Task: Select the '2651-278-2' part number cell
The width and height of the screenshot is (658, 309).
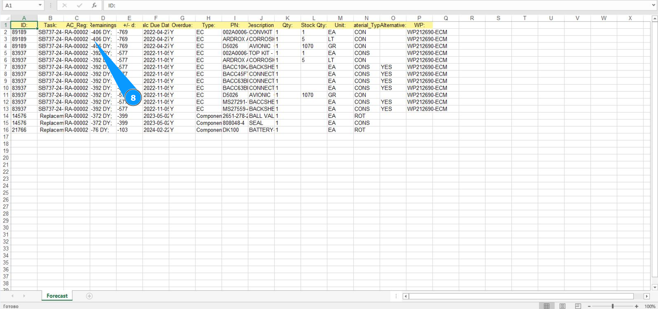Action: (235, 116)
